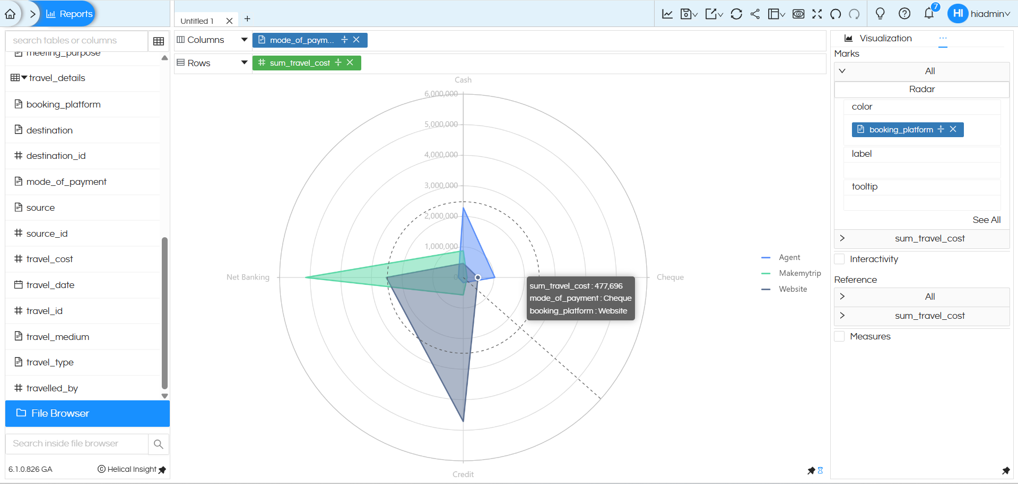Toggle the preview eye icon

pyautogui.click(x=798, y=14)
